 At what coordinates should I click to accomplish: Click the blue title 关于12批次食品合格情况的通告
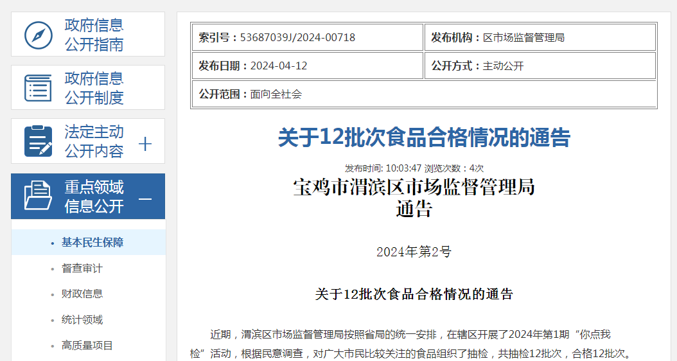[424, 137]
